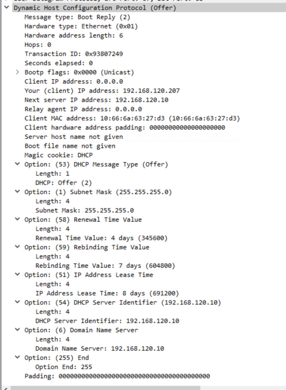Select the Message type: Boot Reply row
The image size is (286, 390).
pyautogui.click(x=77, y=17)
